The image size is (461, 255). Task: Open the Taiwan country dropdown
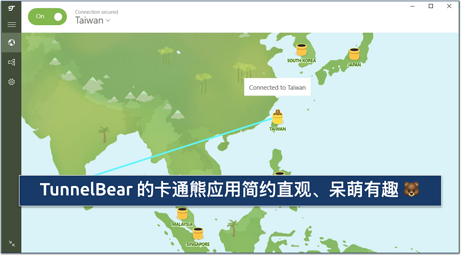coord(93,20)
